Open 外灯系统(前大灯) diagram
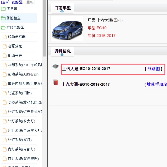 pyautogui.click(x=22, y=121)
